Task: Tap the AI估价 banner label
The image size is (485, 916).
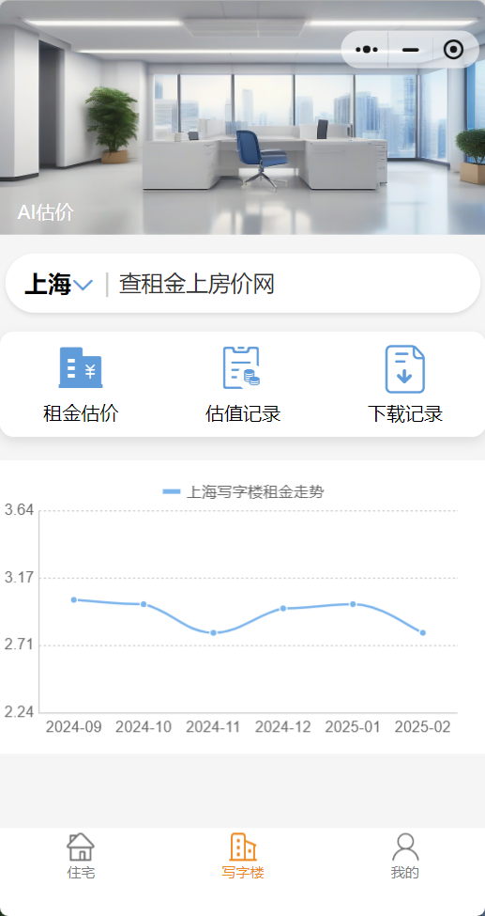Action: 46,212
